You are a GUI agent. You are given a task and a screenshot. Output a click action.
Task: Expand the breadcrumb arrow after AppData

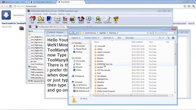[x=107, y=33]
